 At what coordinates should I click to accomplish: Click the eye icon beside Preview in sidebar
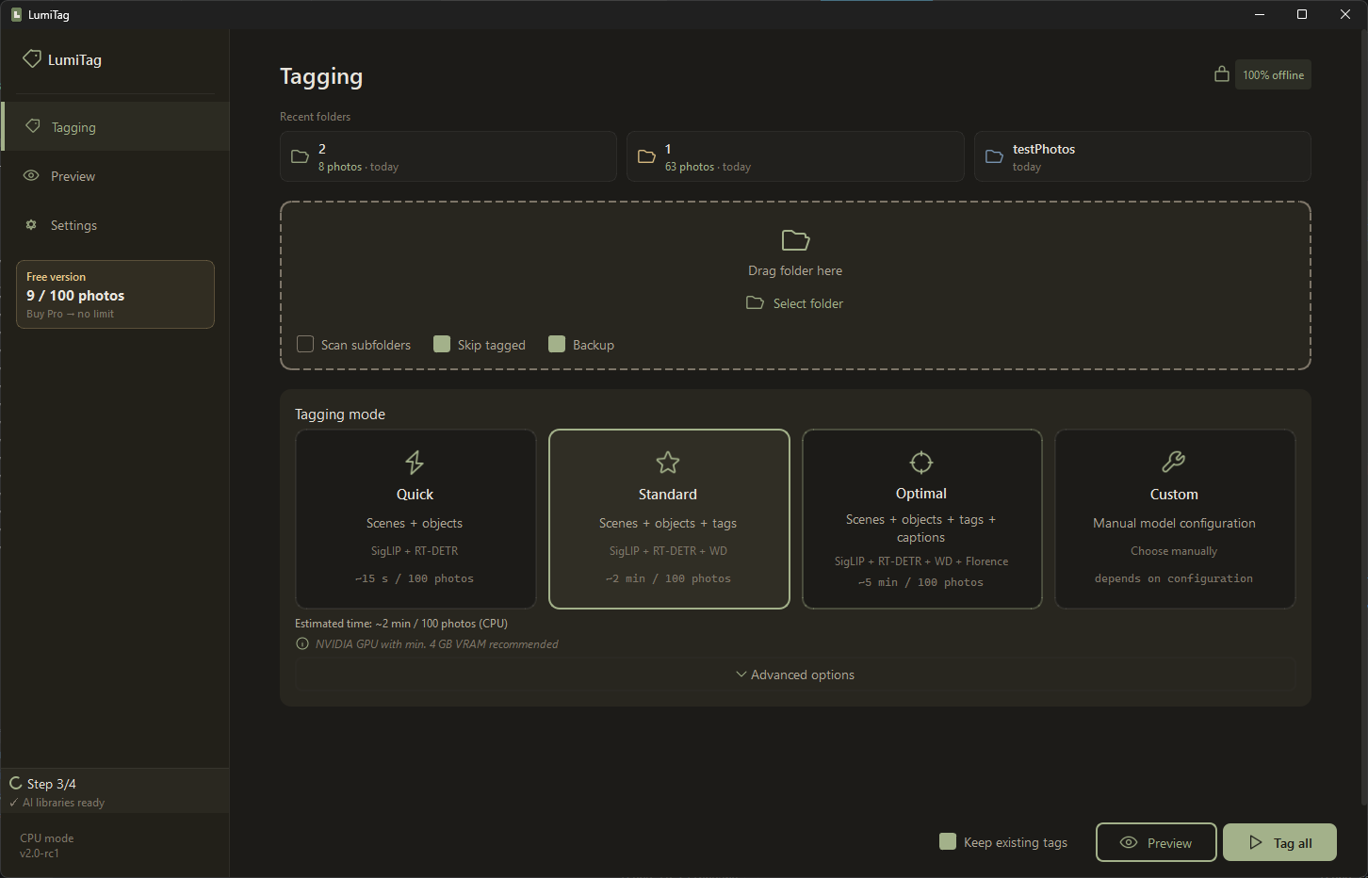pos(31,175)
